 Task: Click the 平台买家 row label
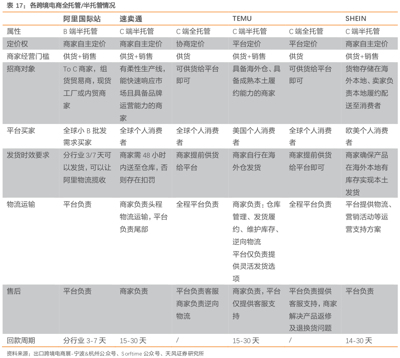click(x=21, y=130)
